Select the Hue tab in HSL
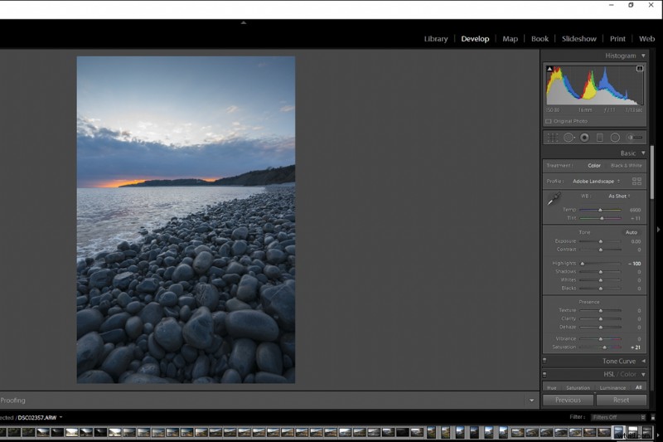Screen dimensions: 663x442 (552, 388)
